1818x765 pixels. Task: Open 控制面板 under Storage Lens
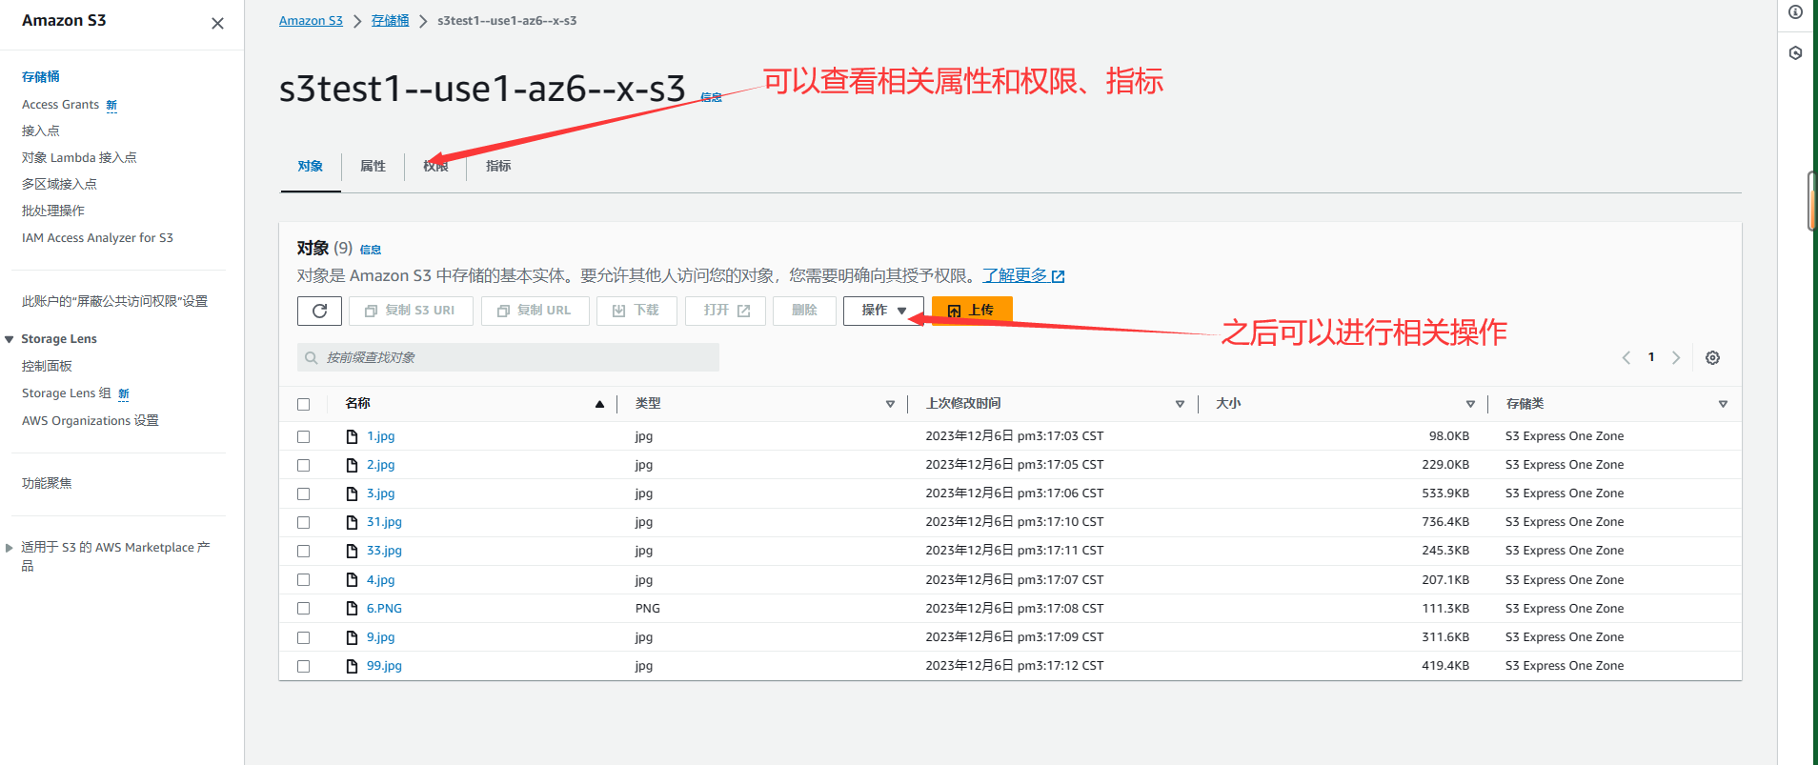click(x=47, y=367)
